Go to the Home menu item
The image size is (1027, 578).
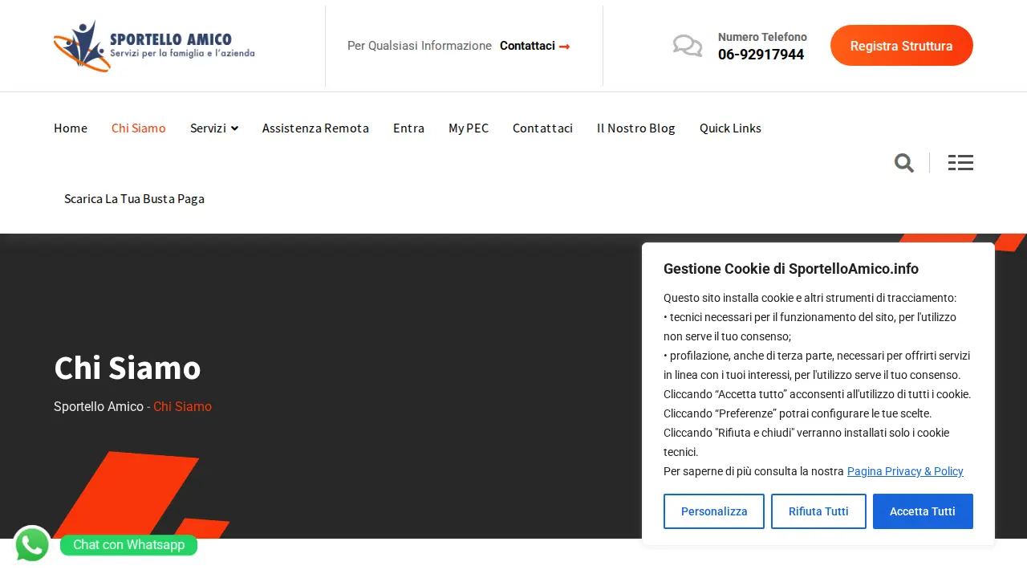(71, 128)
